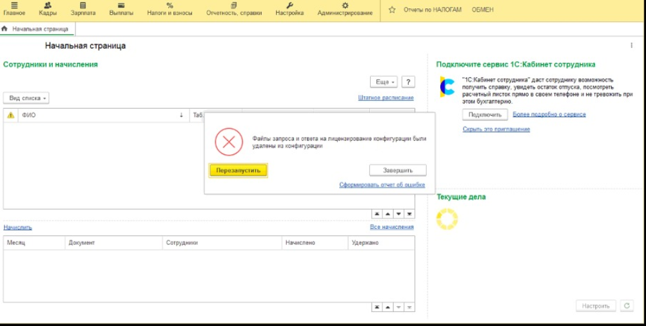Open the Кадры section
Screen dimensions: 646x326
47,9
